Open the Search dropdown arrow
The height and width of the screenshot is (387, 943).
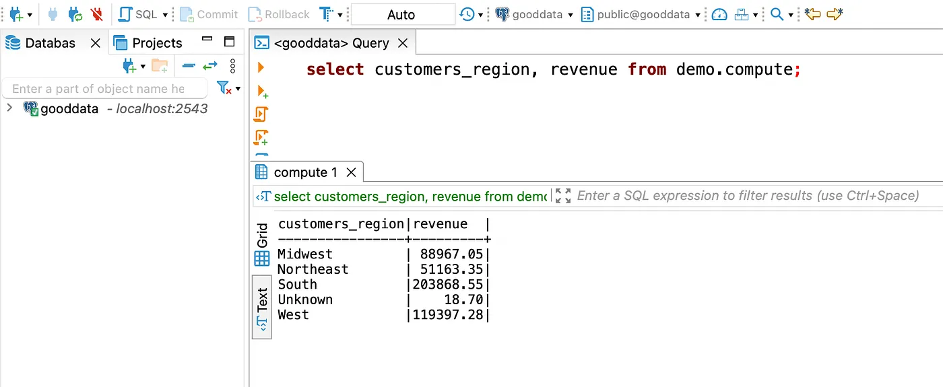[x=791, y=15]
